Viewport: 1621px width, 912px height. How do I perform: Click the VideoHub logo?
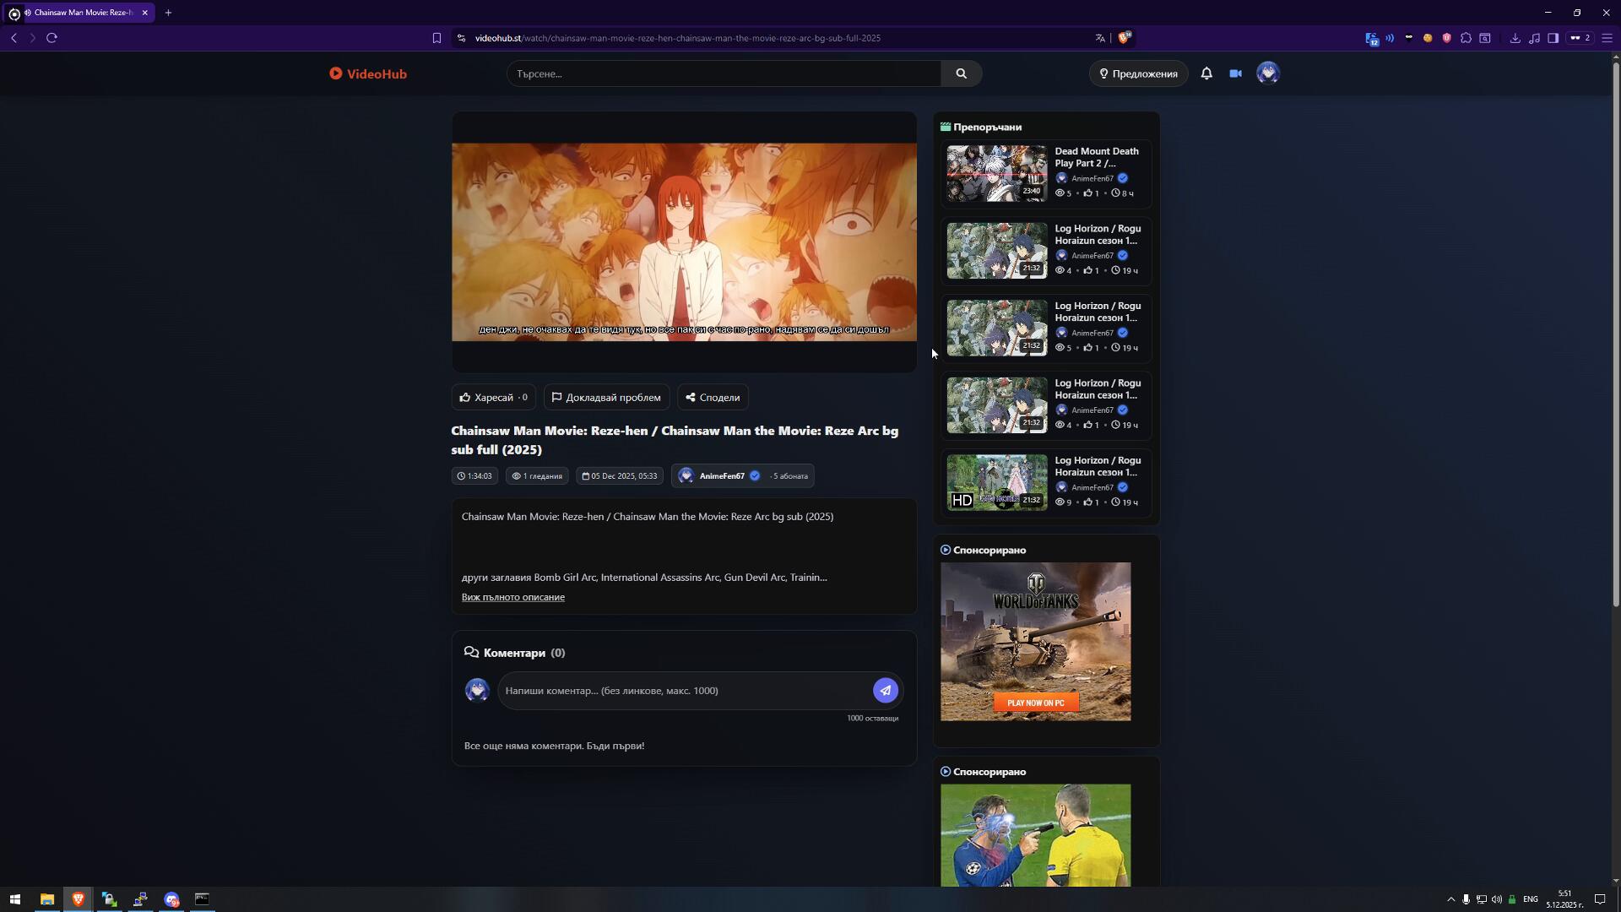[x=368, y=73]
